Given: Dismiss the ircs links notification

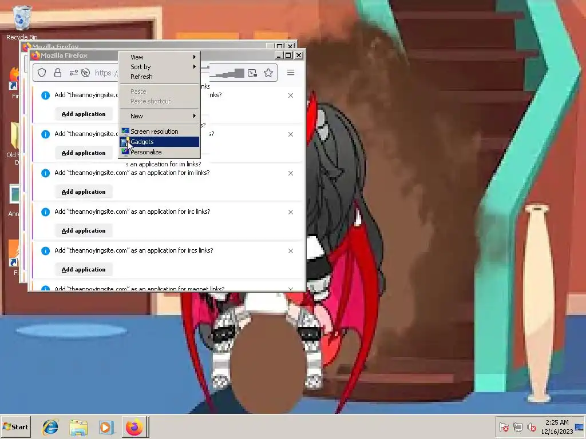Looking at the screenshot, I should [x=291, y=251].
